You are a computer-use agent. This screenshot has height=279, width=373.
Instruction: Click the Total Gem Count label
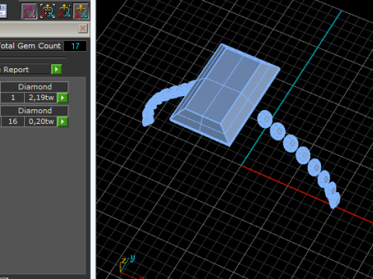[x=30, y=46]
